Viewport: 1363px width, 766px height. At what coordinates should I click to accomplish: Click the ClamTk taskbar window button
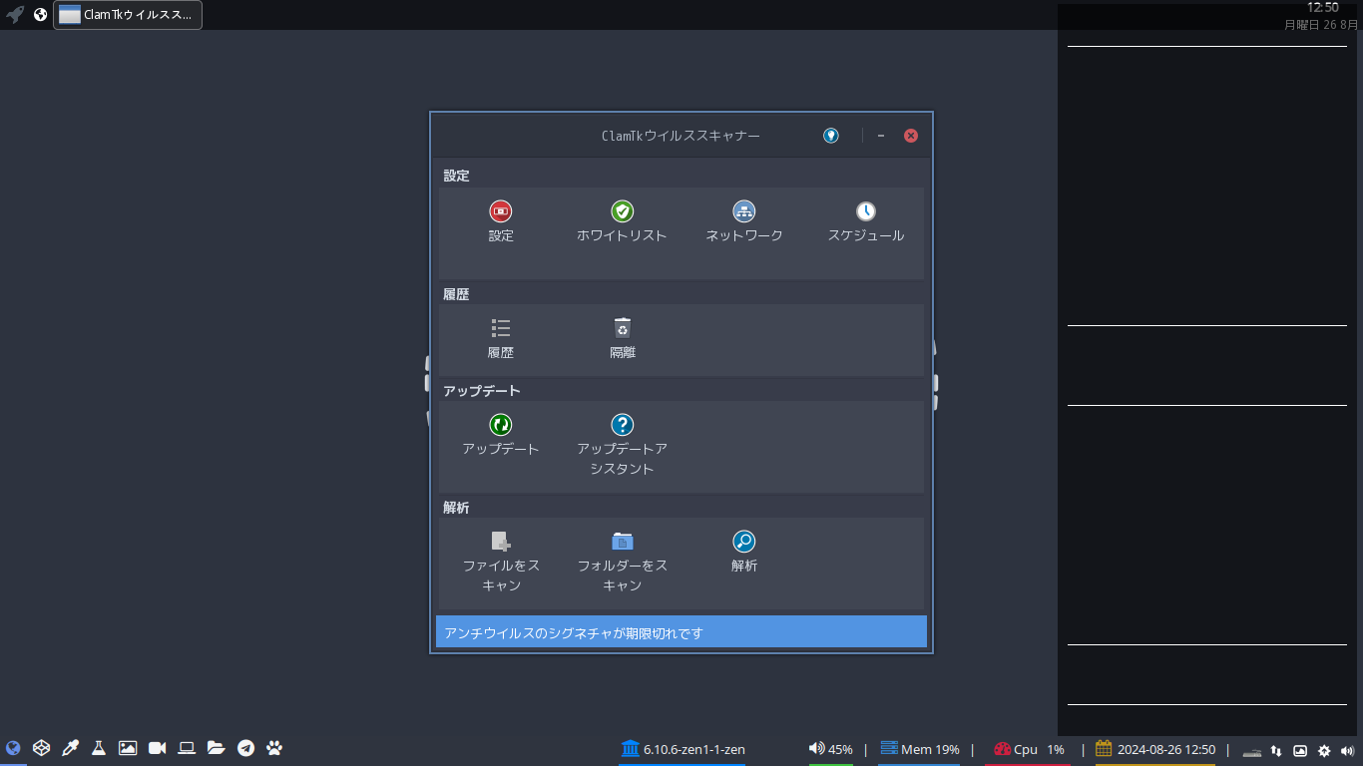(x=128, y=15)
